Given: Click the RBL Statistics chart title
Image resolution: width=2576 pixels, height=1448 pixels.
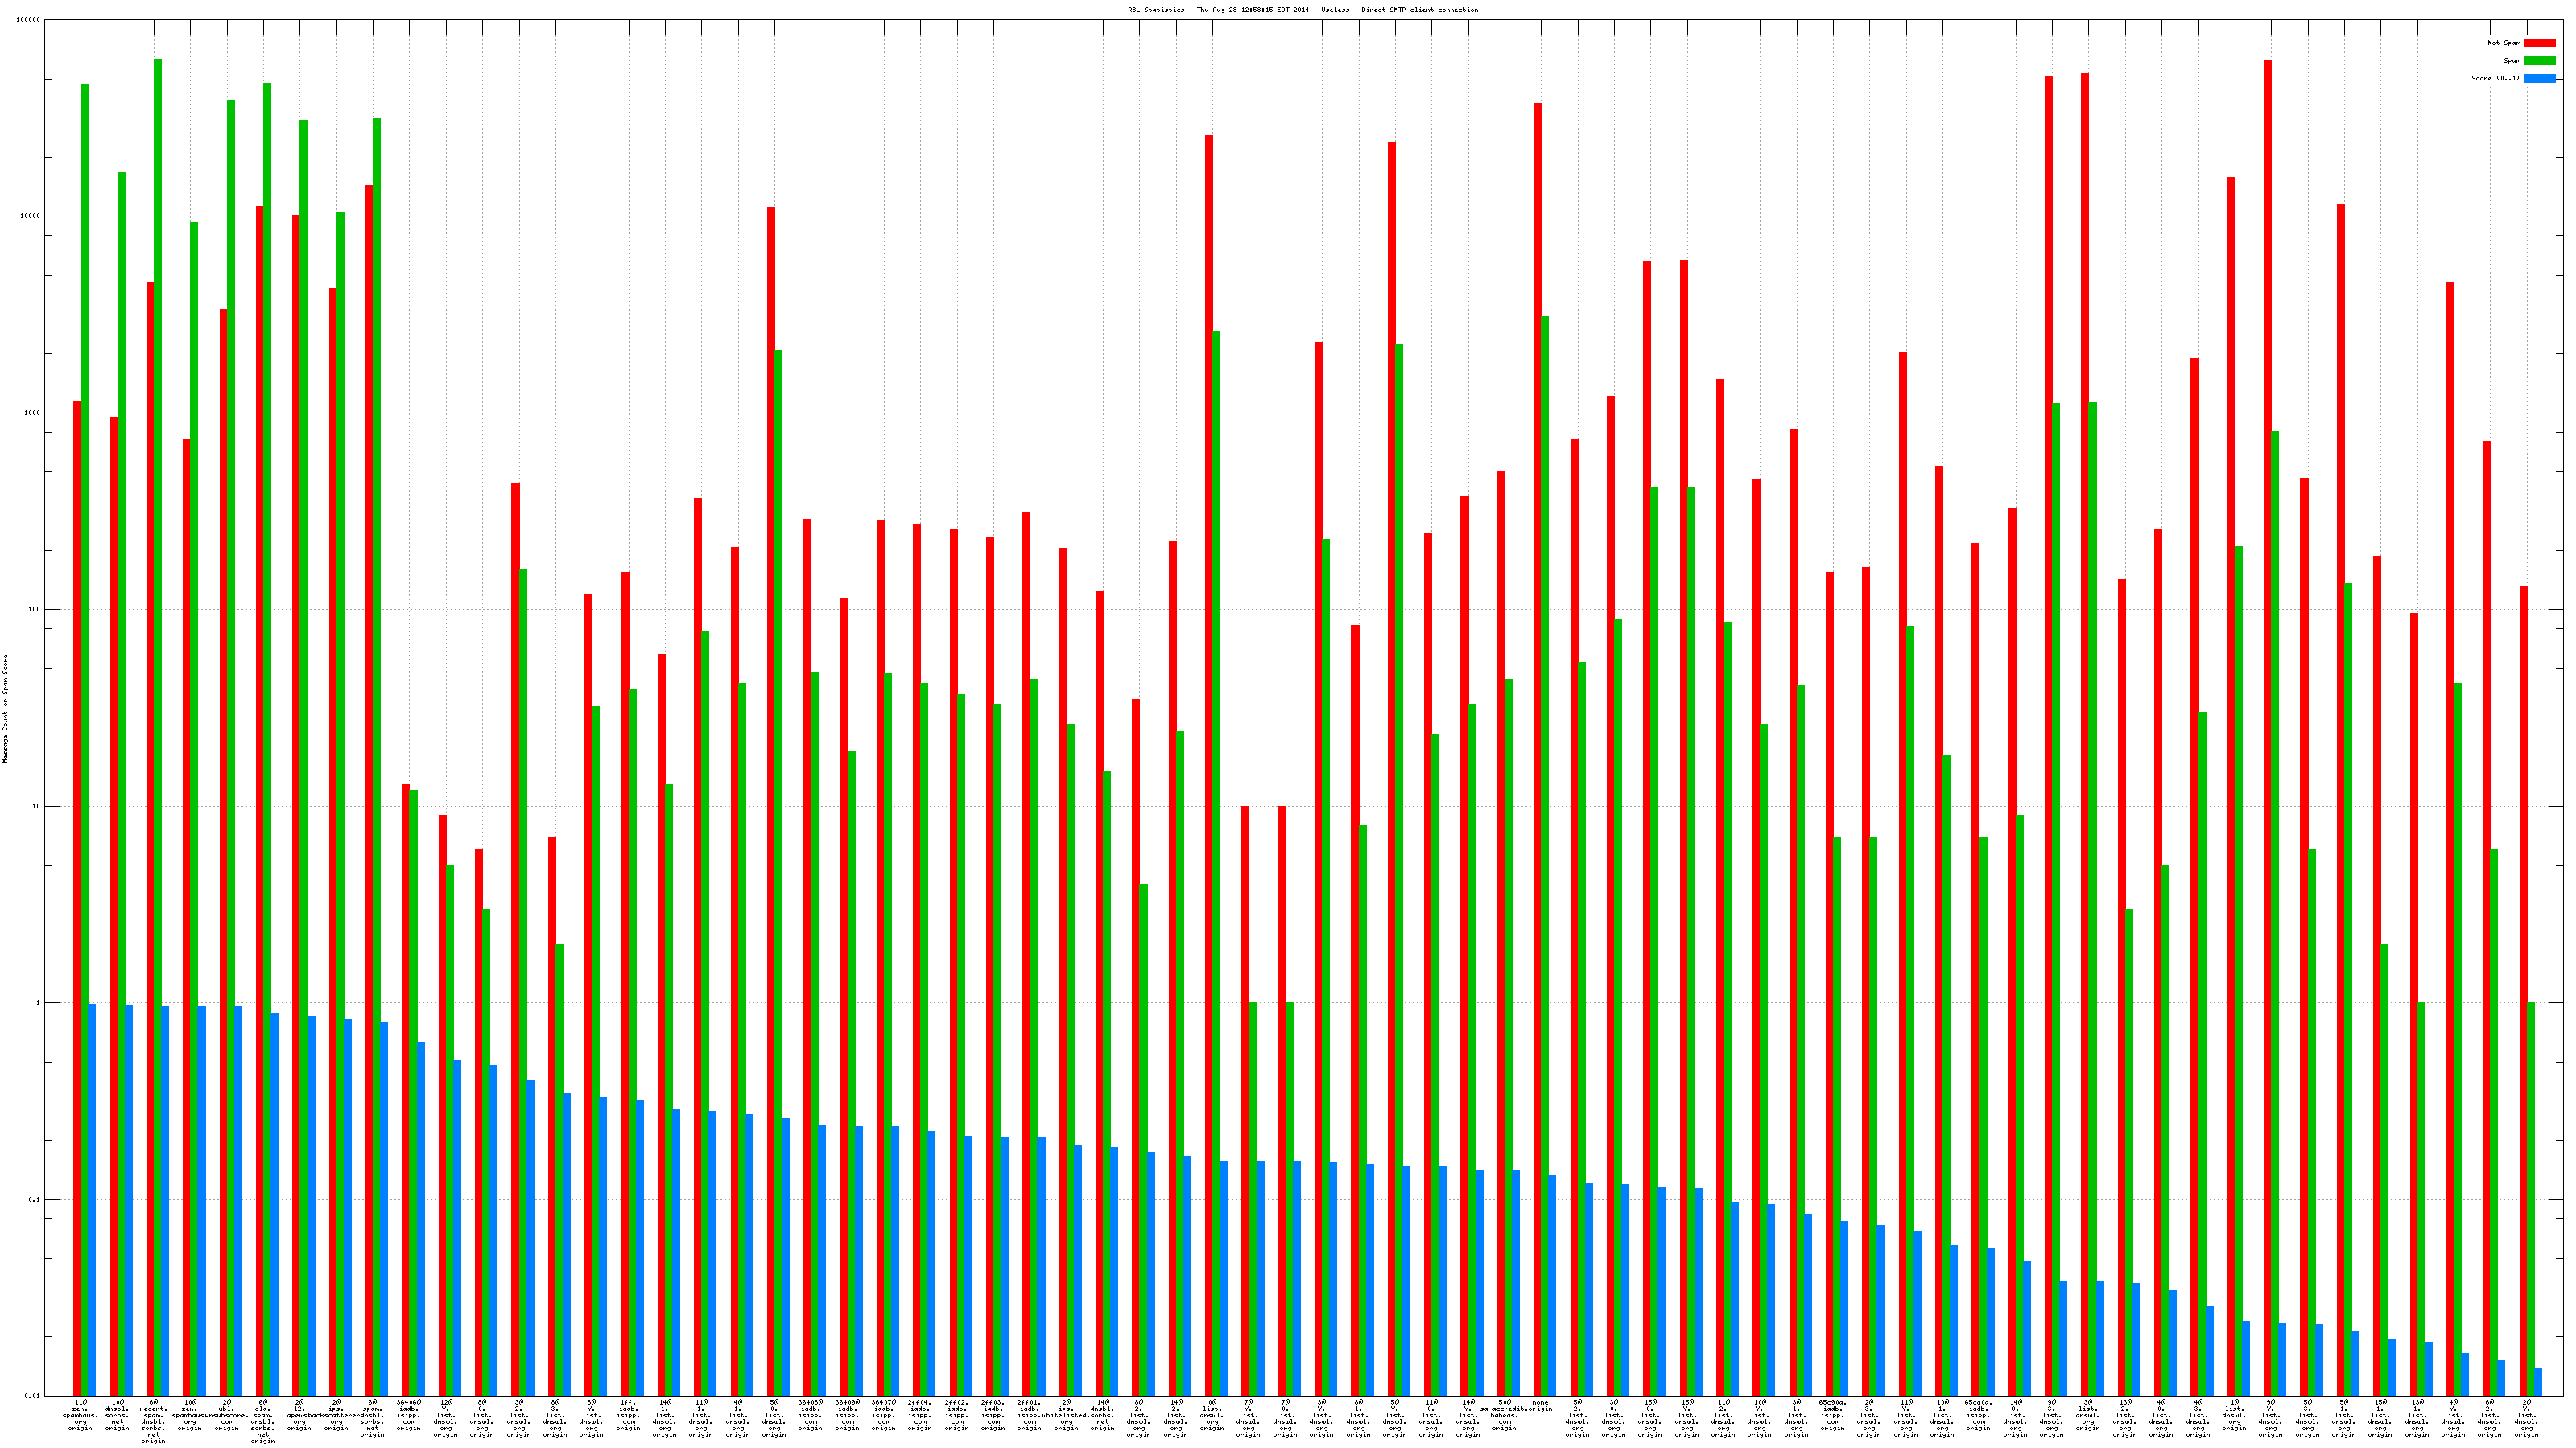Looking at the screenshot, I should point(1302,10).
